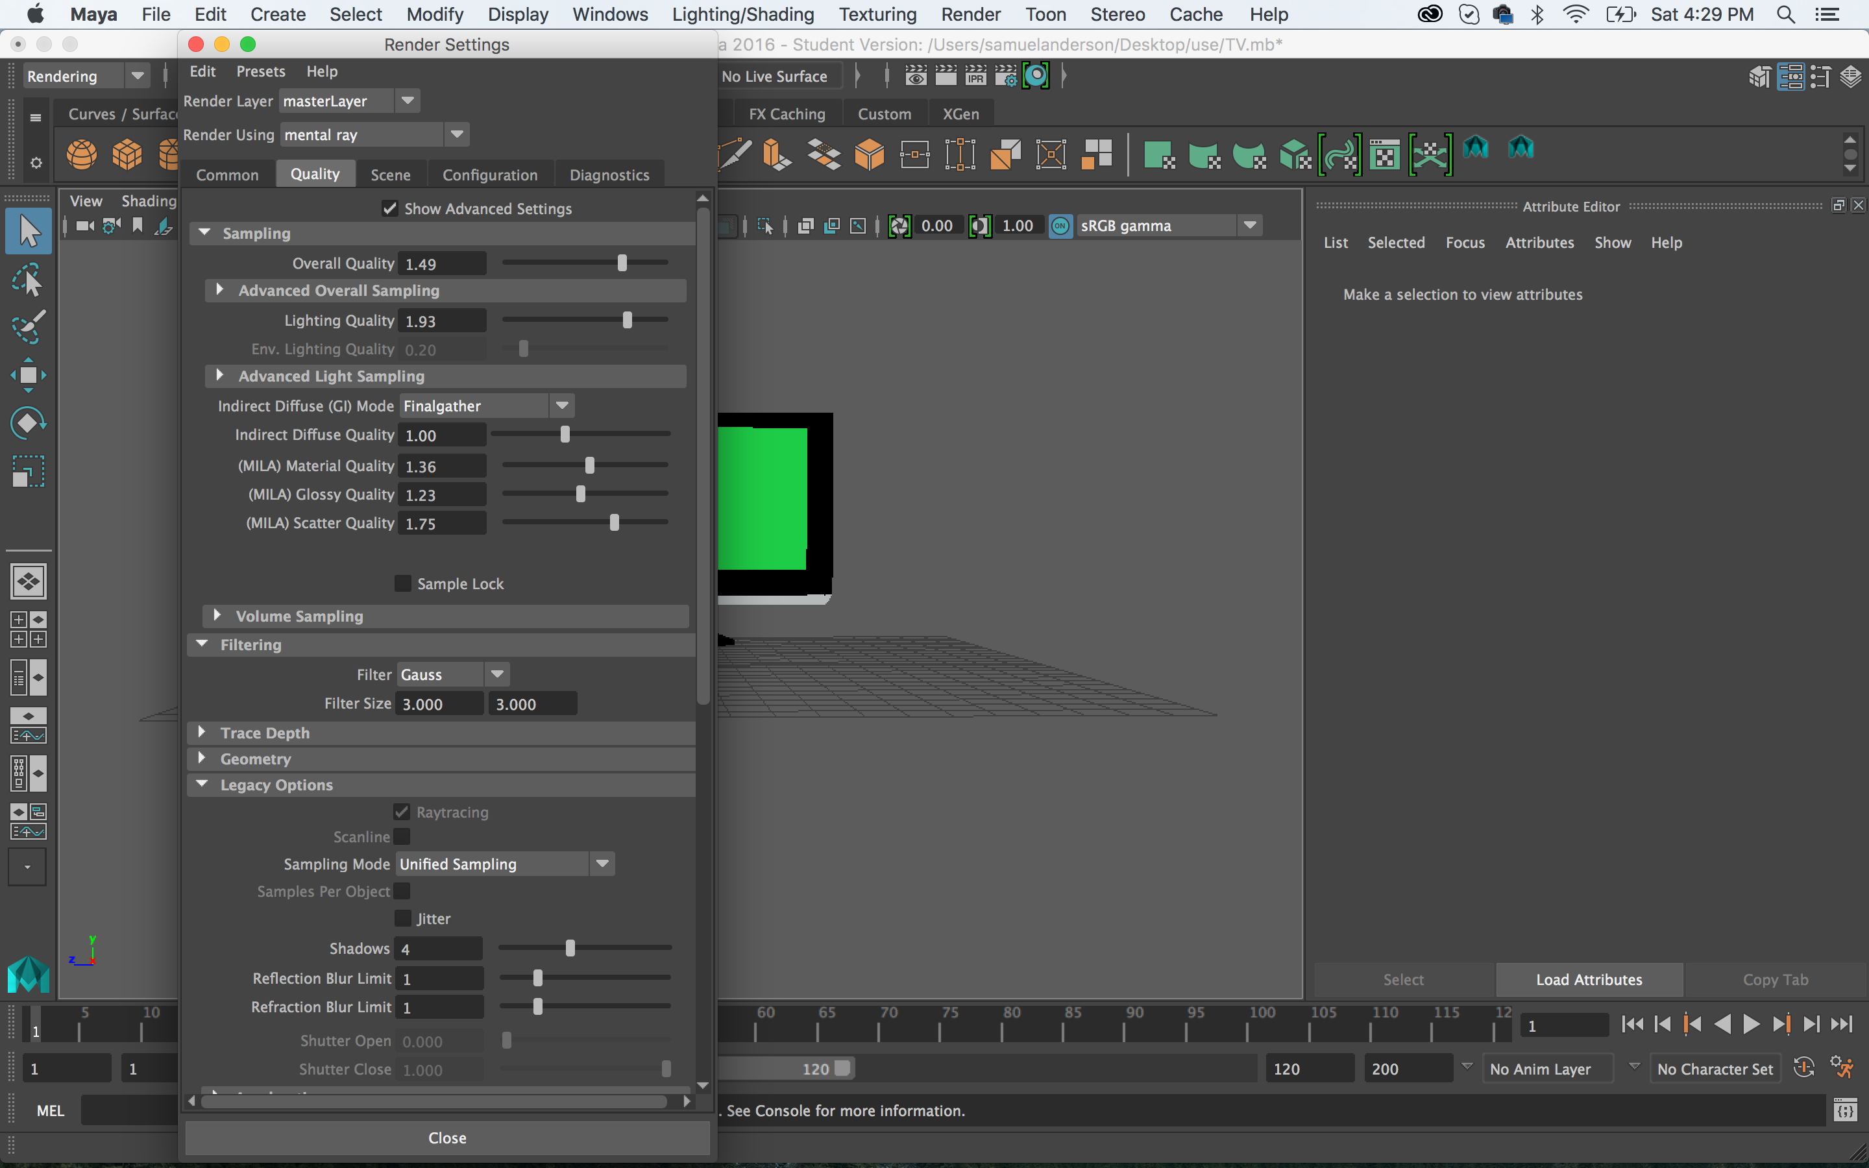Change Indirect Diffuse Mode from Finalgather dropdown

pyautogui.click(x=562, y=405)
